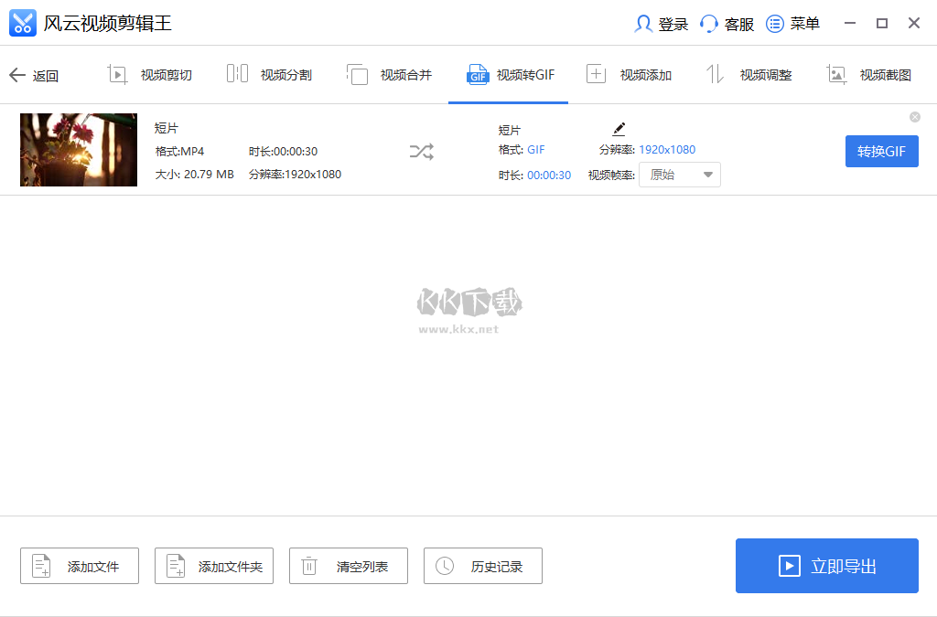937x617 pixels.
Task: Click the shuffle conversion arrows icon
Action: (421, 151)
